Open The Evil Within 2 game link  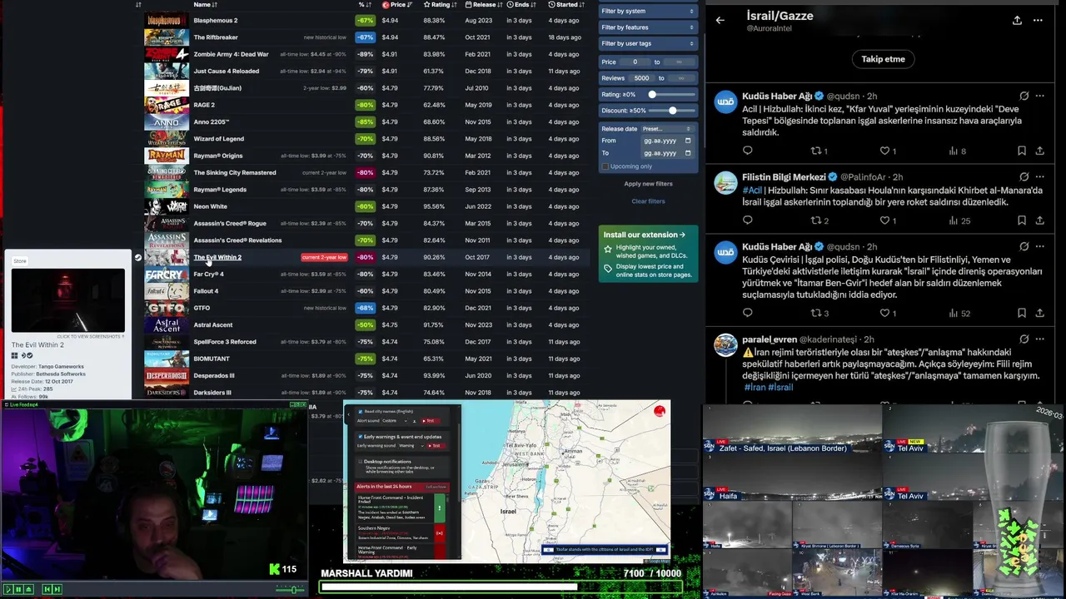click(217, 257)
